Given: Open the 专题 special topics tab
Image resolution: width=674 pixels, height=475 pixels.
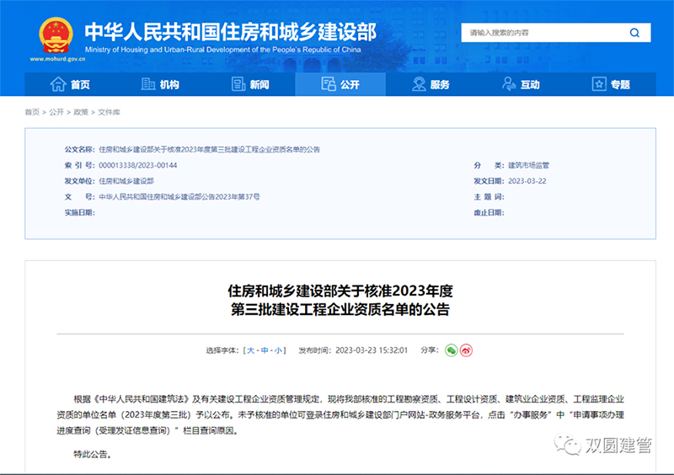Looking at the screenshot, I should [x=611, y=84].
